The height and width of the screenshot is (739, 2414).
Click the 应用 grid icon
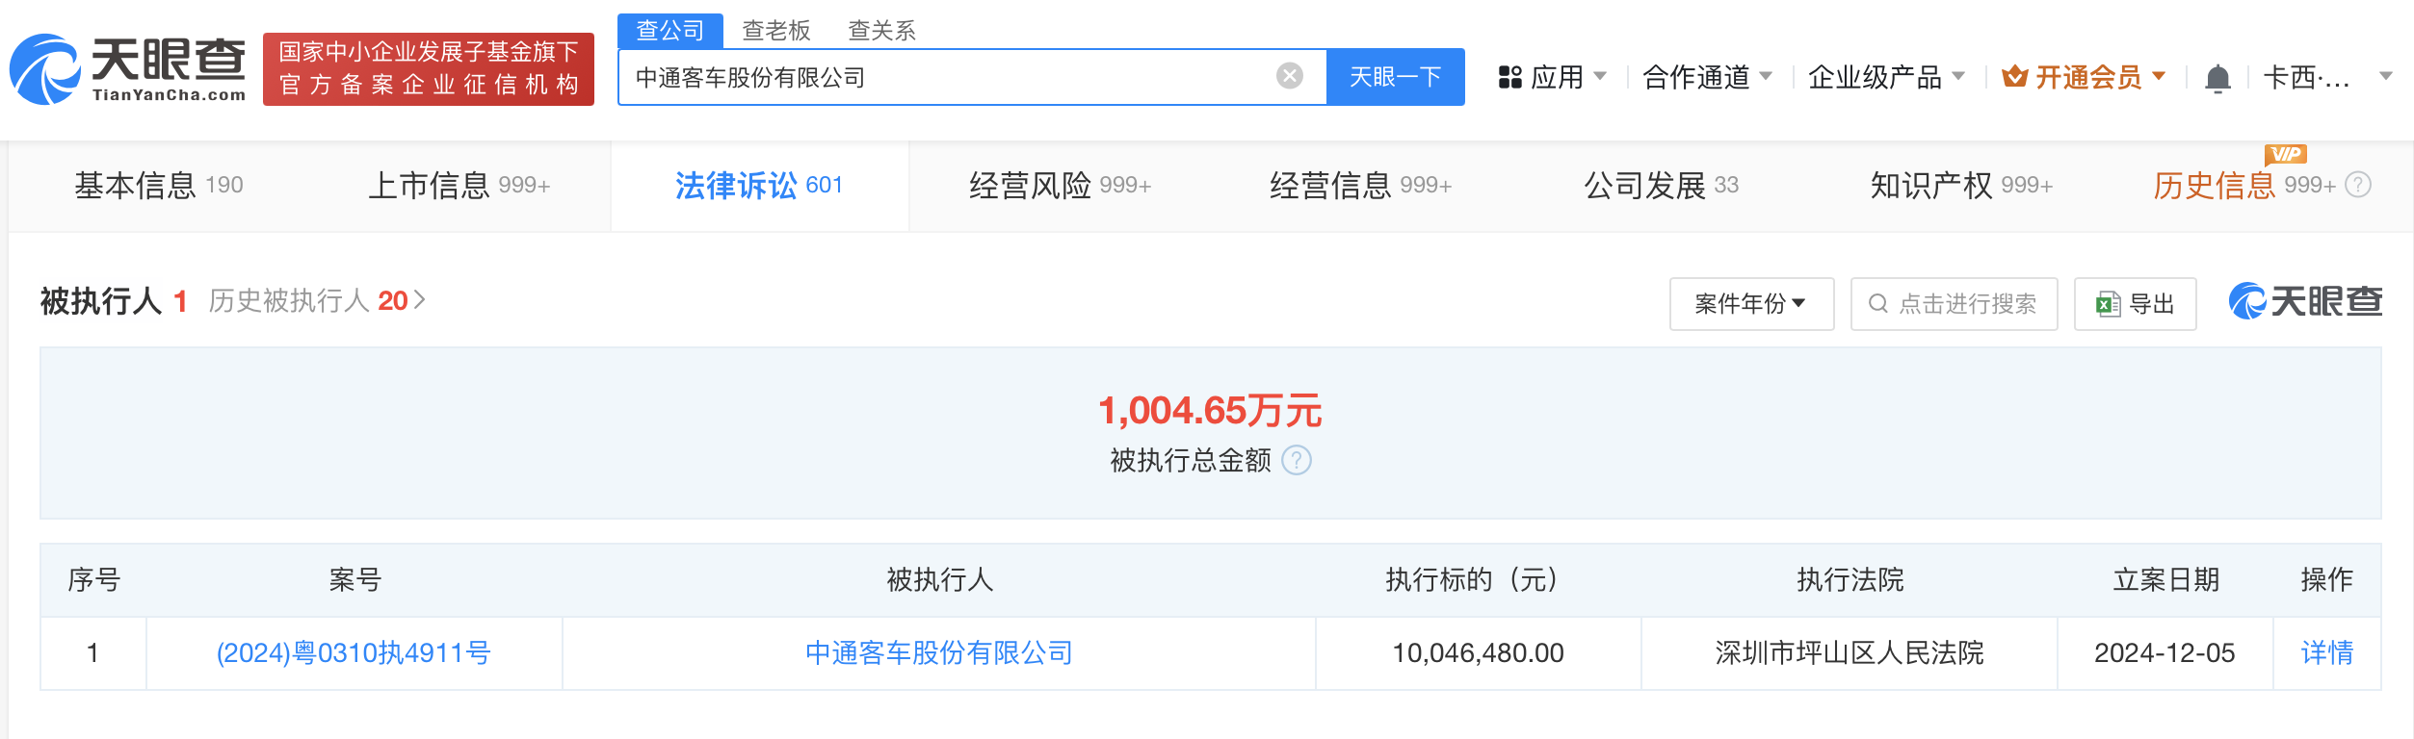1509,77
